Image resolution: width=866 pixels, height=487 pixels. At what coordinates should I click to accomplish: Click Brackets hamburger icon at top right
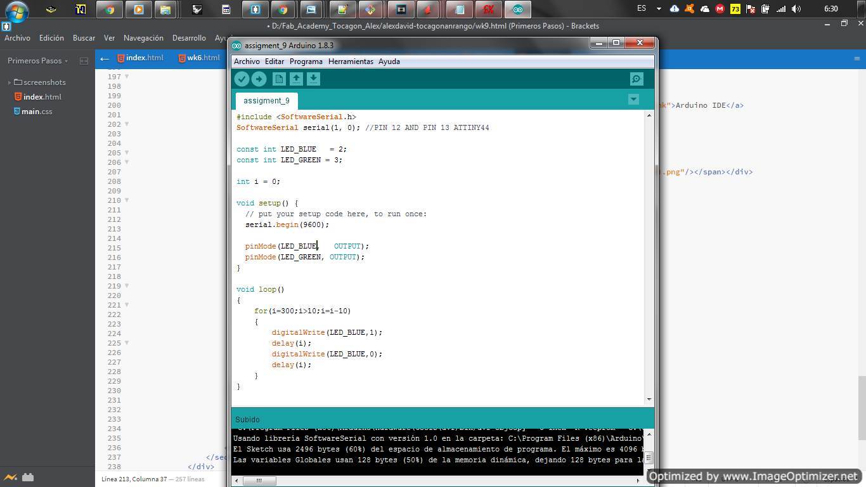coord(857,58)
